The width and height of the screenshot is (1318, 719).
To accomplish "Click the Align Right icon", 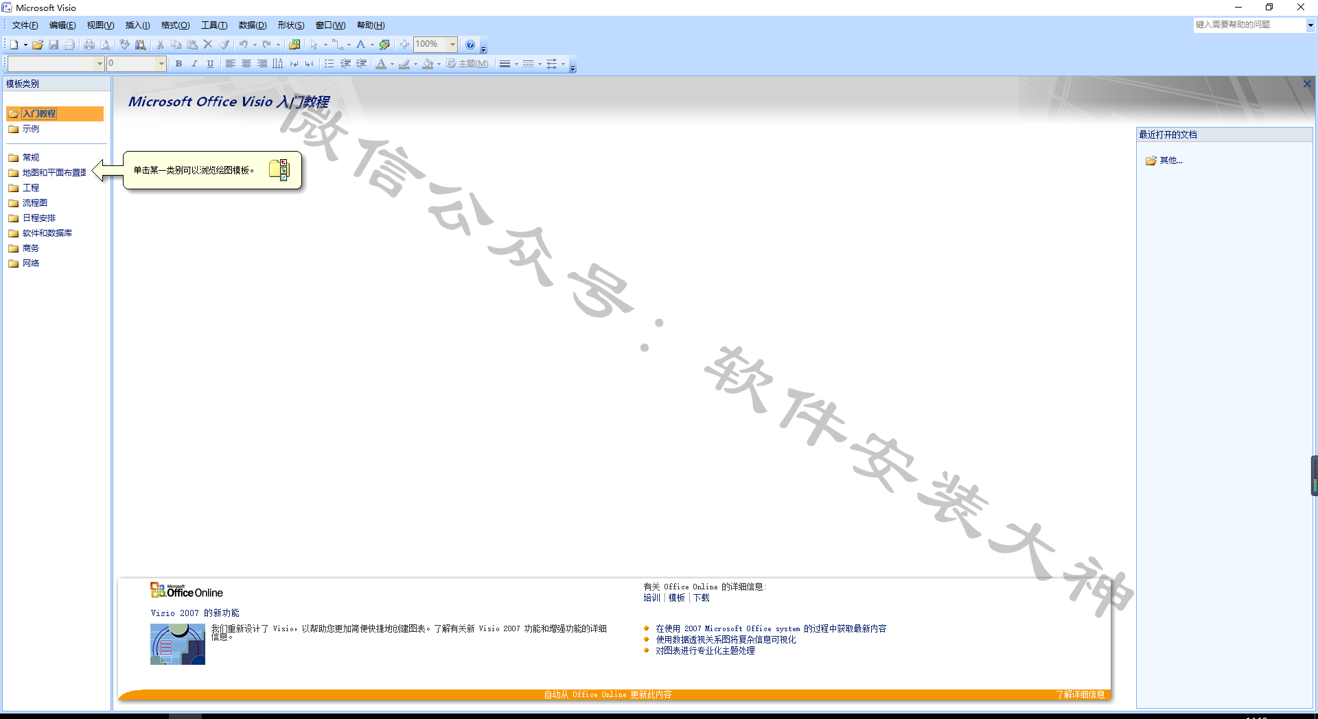I will click(x=262, y=64).
